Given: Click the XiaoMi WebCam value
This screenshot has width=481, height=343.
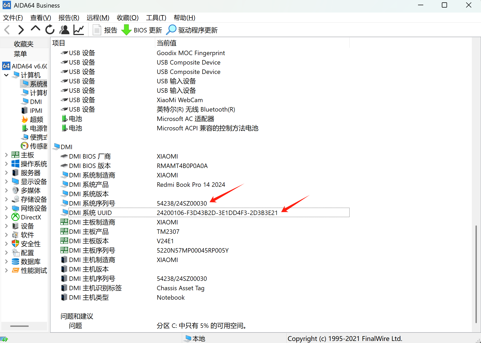Looking at the screenshot, I should [180, 100].
